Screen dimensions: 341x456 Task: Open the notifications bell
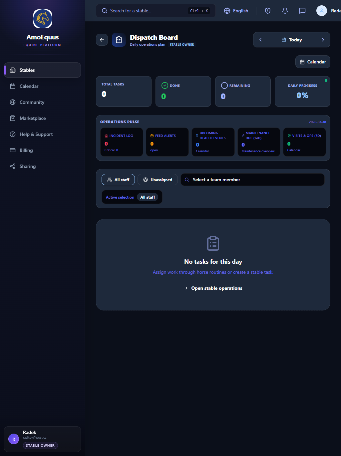[x=285, y=11]
